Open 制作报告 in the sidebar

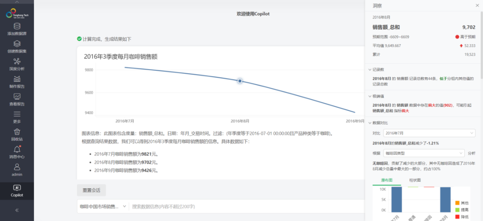[17, 81]
